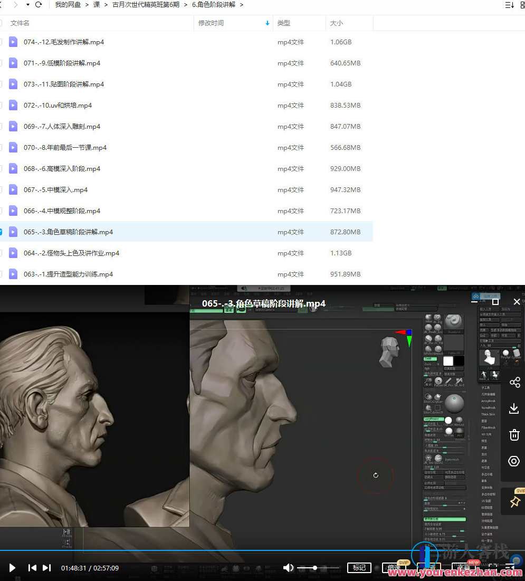Delete the video with trash icon
Screen dimensions: 525x581
tap(514, 435)
